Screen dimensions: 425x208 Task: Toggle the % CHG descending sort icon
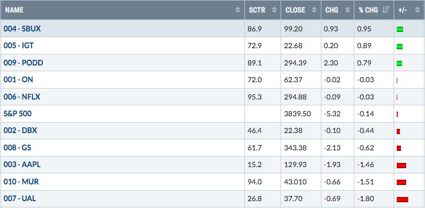(386, 10)
